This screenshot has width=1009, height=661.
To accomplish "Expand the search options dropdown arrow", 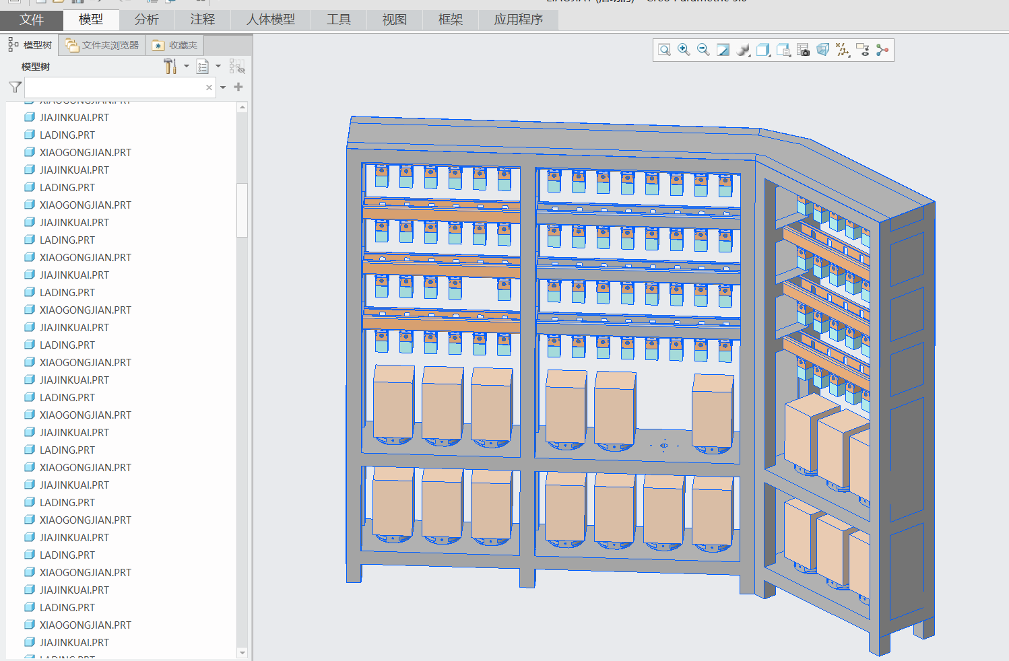I will point(223,88).
